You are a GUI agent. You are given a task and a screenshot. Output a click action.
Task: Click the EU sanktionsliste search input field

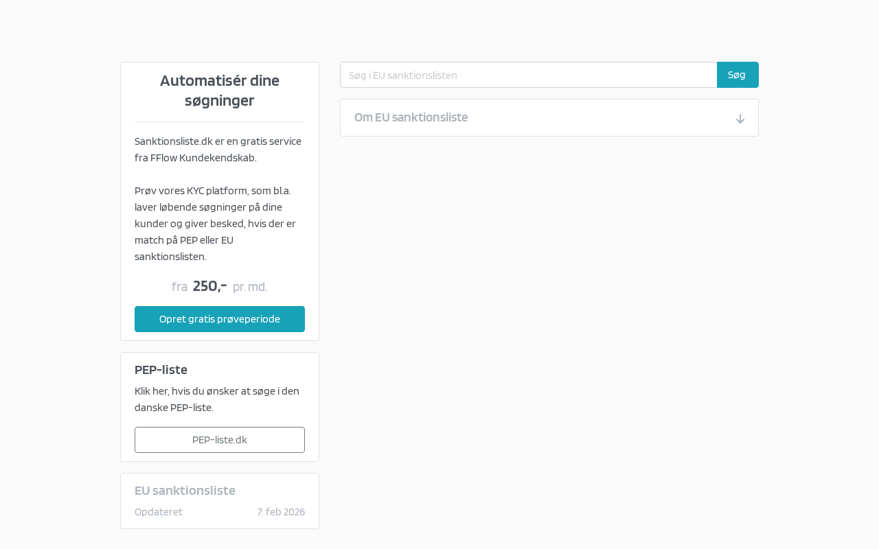pyautogui.click(x=528, y=75)
